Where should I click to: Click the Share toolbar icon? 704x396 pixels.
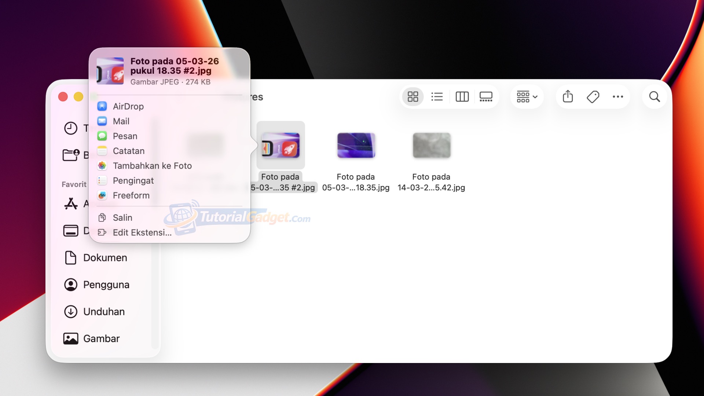coord(568,97)
